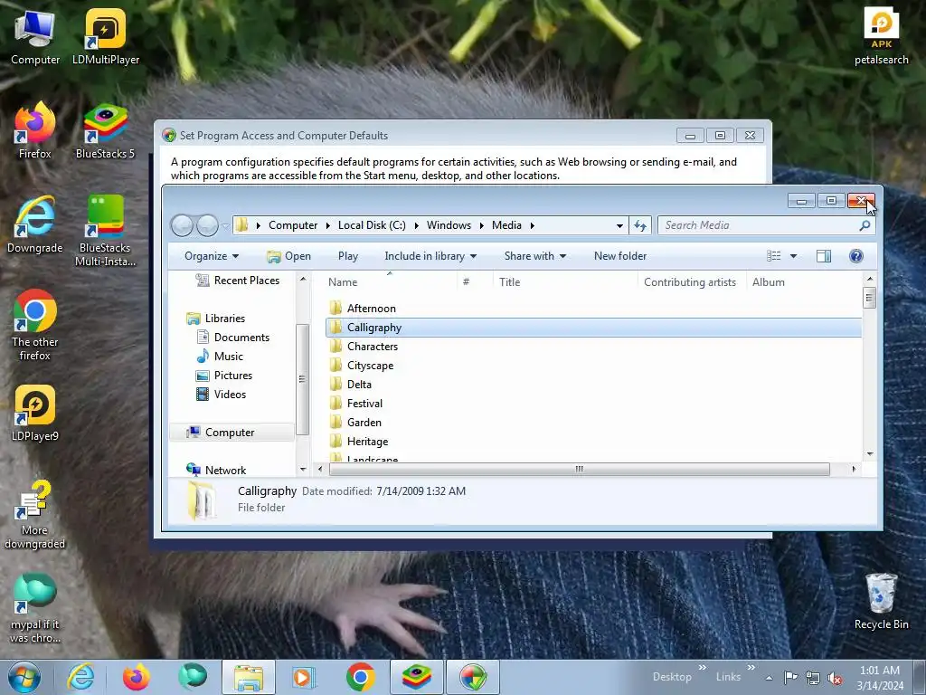The width and height of the screenshot is (926, 695).
Task: Select the mypal desktop shortcut
Action: pyautogui.click(x=35, y=607)
